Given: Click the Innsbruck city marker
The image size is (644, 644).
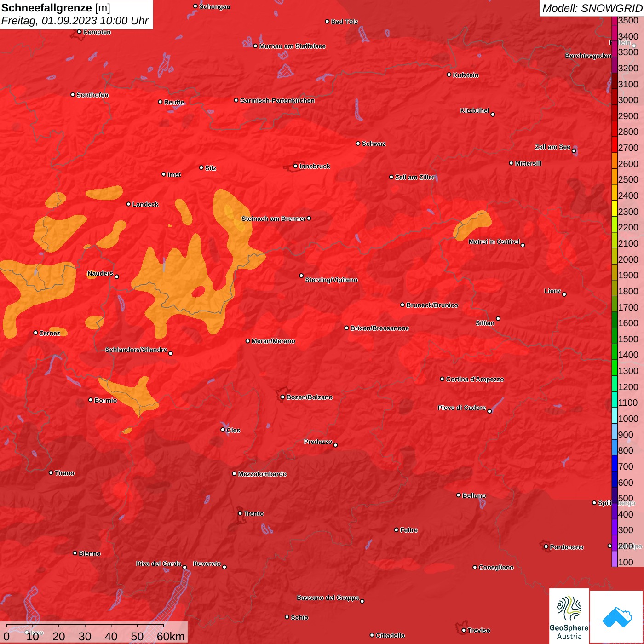Looking at the screenshot, I should click(295, 166).
